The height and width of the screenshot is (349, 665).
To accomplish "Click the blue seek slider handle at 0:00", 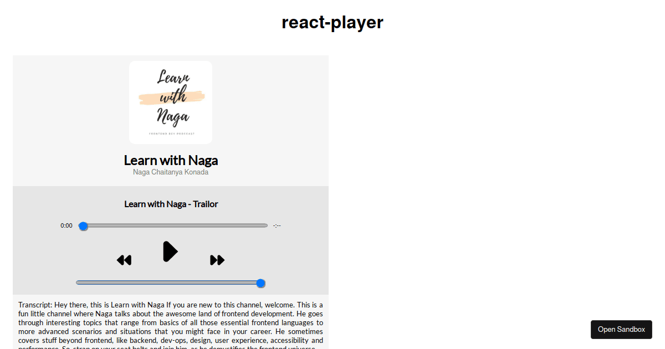I will (x=84, y=225).
